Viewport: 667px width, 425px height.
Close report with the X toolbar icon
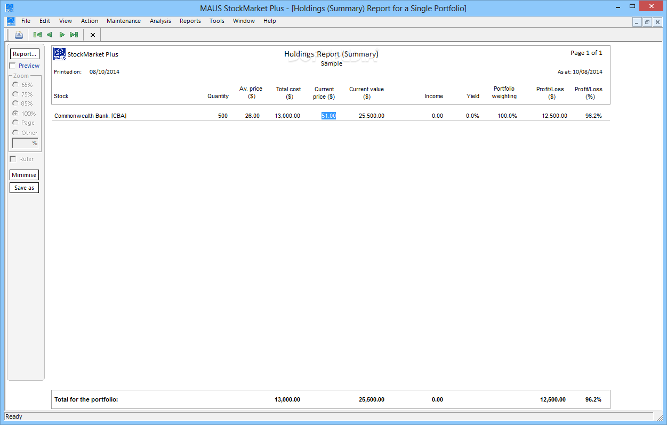(x=93, y=35)
